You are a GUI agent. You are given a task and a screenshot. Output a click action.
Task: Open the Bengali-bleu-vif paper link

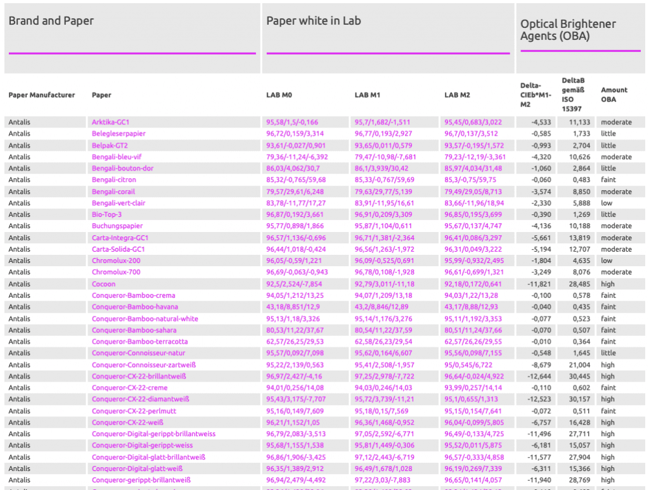(117, 157)
